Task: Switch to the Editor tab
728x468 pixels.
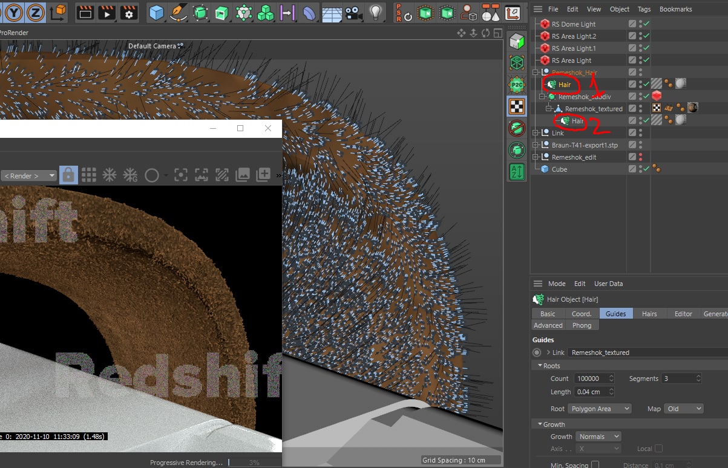Action: (x=683, y=313)
